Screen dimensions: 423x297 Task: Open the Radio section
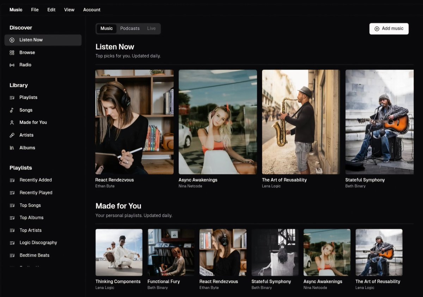pos(43,65)
